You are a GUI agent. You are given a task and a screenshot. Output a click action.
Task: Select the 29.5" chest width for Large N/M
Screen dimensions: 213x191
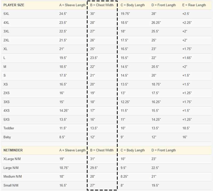click(94, 168)
